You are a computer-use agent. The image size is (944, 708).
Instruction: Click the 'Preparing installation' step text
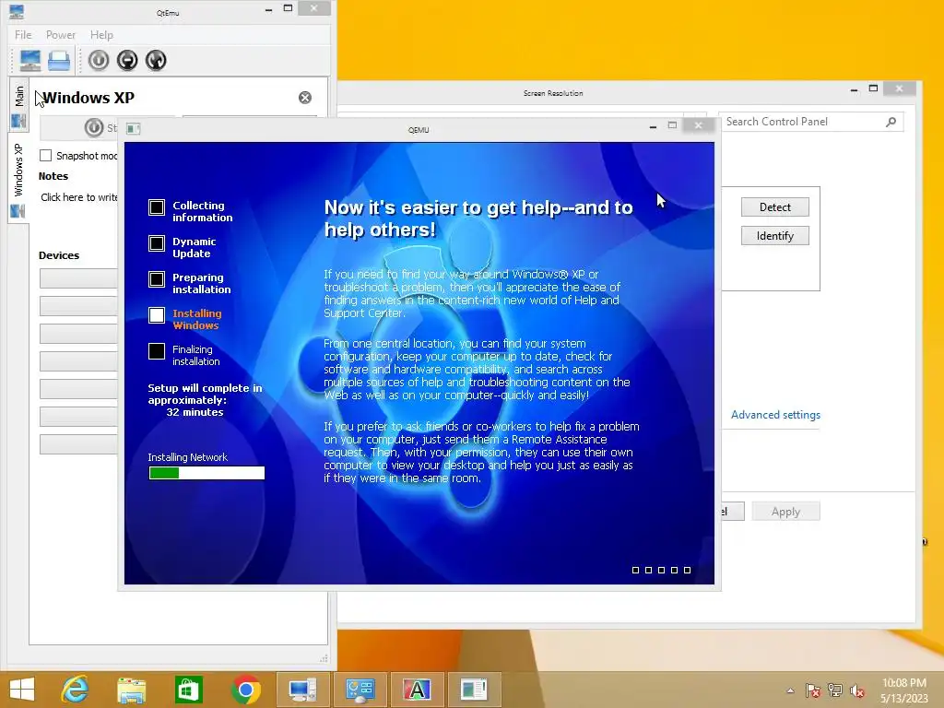(x=201, y=283)
